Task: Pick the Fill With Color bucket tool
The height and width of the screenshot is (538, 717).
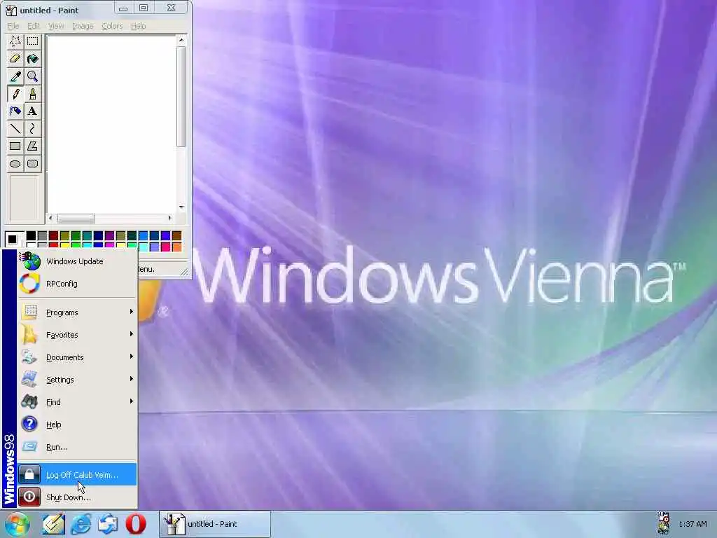Action: point(32,59)
